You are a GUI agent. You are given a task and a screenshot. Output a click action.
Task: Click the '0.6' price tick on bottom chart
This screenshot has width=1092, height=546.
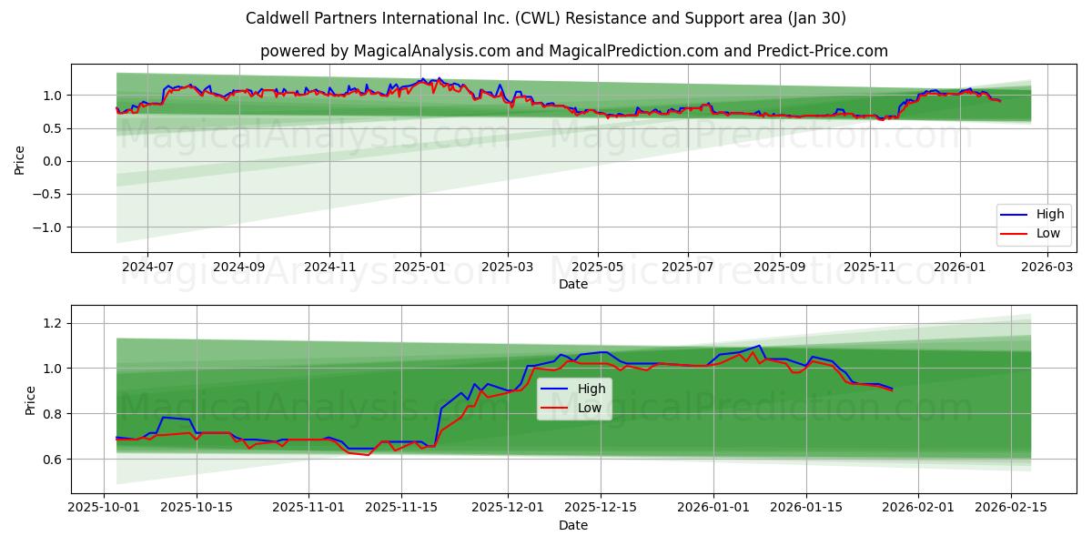[55, 460]
